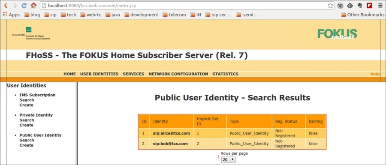Click the Fraunhofer FOKUS institute logo
The width and height of the screenshot is (386, 165).
pyautogui.click(x=31, y=34)
